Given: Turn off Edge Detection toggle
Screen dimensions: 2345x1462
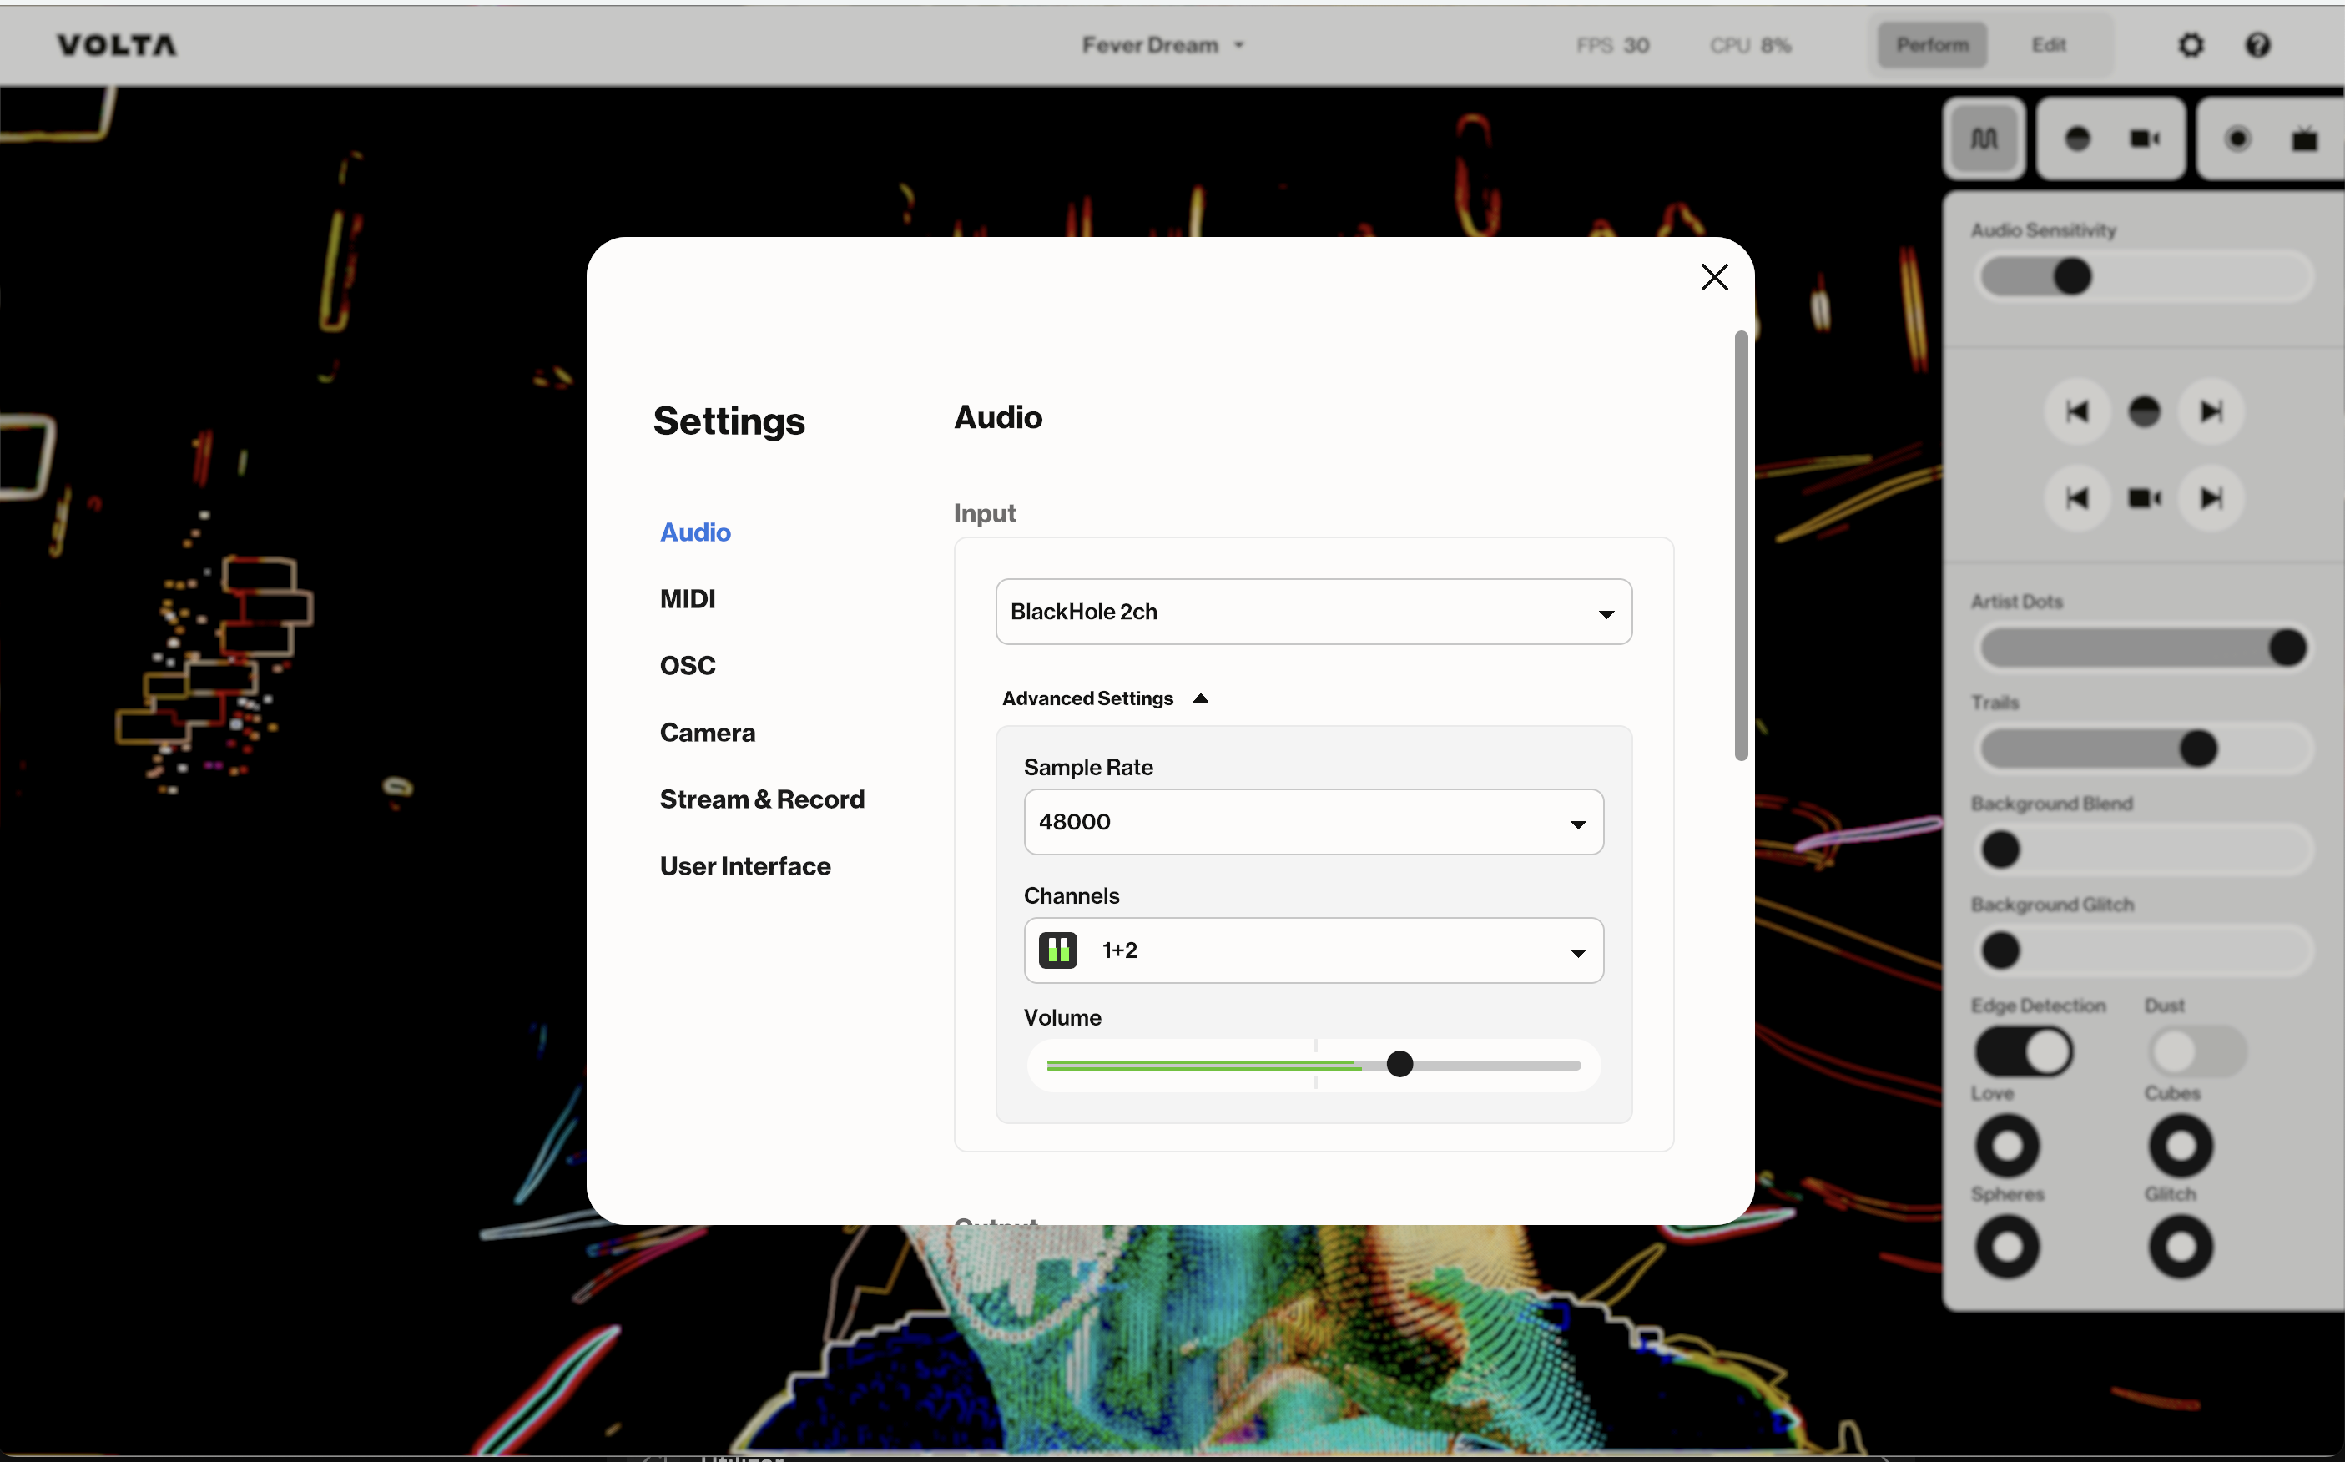Looking at the screenshot, I should click(2023, 1051).
